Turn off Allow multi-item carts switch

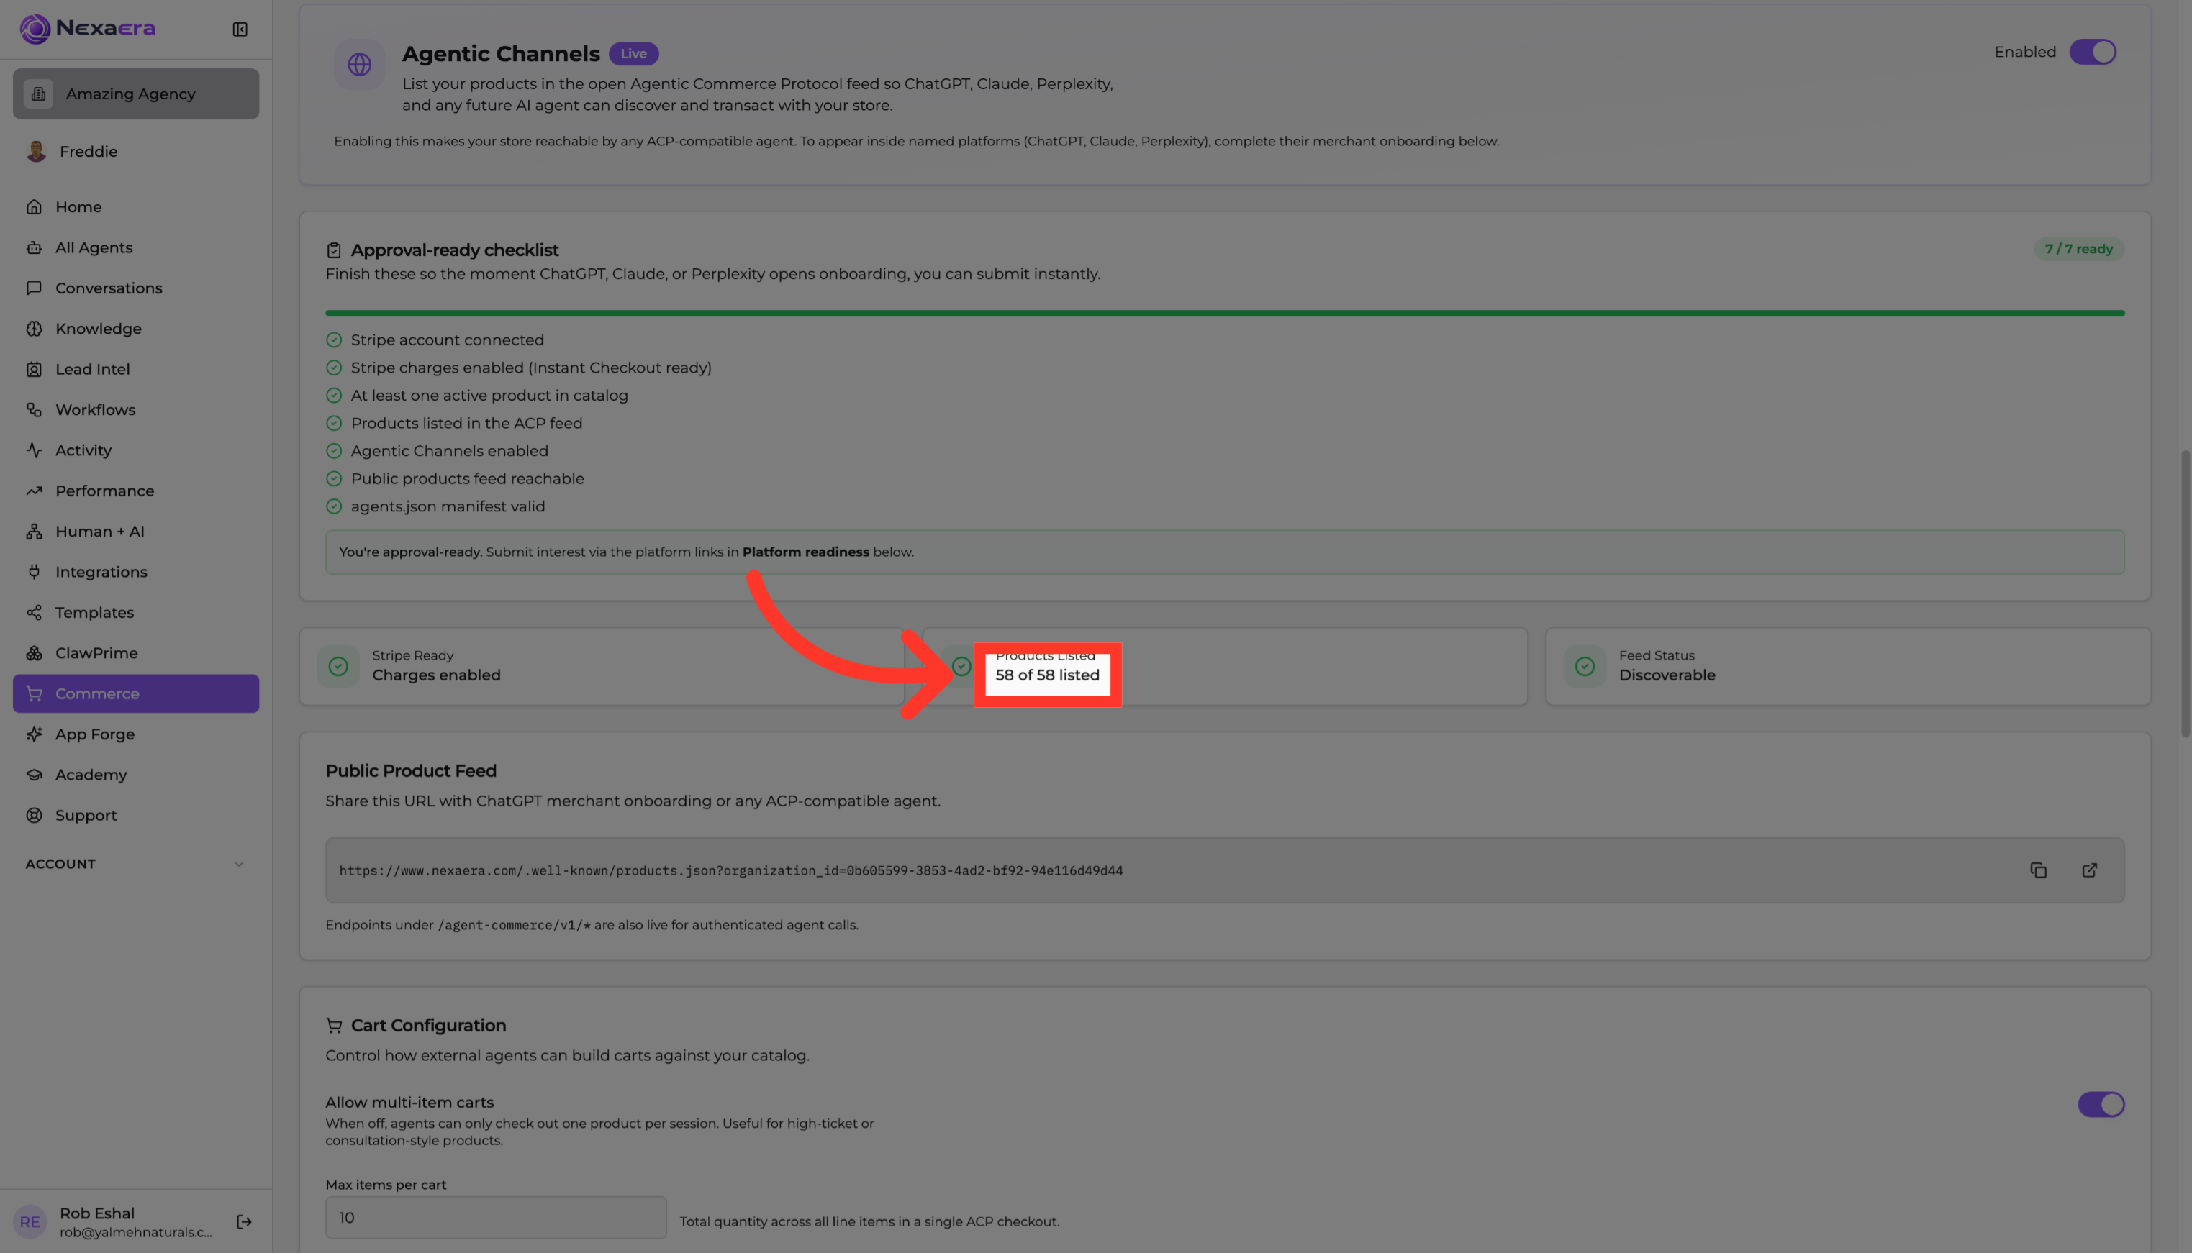click(x=2101, y=1104)
